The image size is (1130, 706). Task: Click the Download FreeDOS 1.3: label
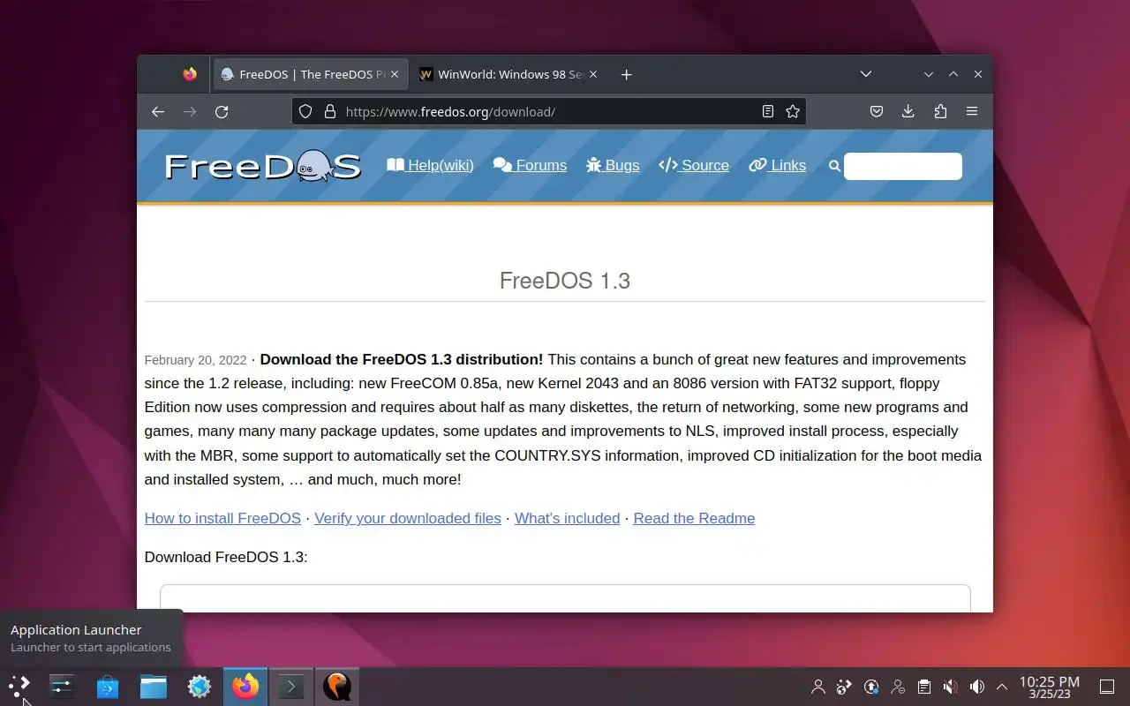point(226,558)
